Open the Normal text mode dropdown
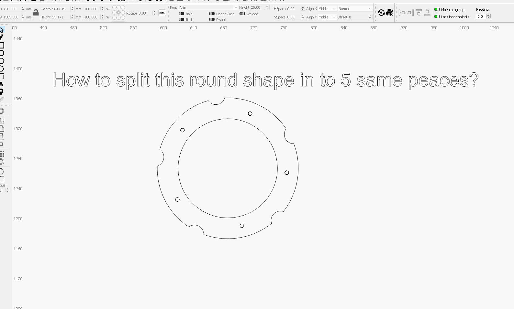514x309 pixels. pyautogui.click(x=355, y=9)
